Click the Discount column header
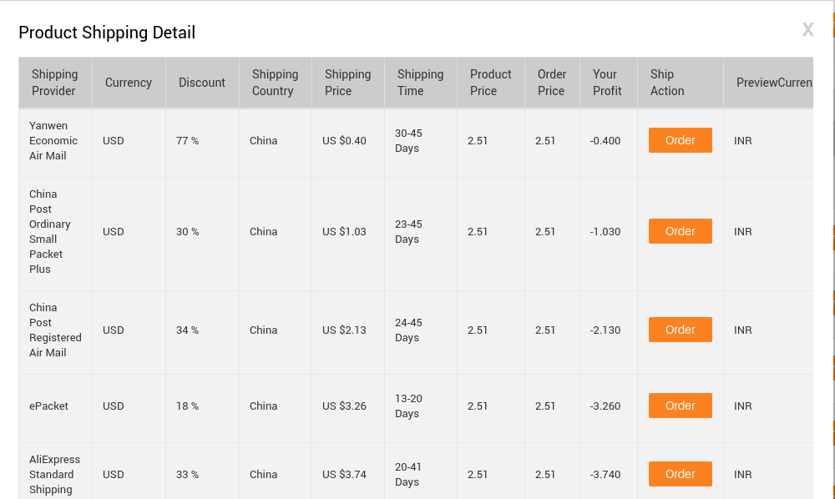This screenshot has height=499, width=835. [202, 83]
